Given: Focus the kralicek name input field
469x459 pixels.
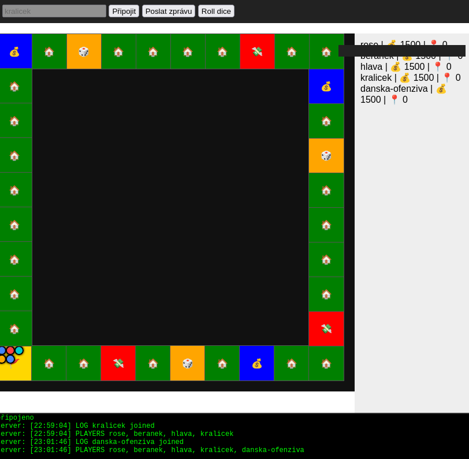Looking at the screenshot, I should click(54, 11).
